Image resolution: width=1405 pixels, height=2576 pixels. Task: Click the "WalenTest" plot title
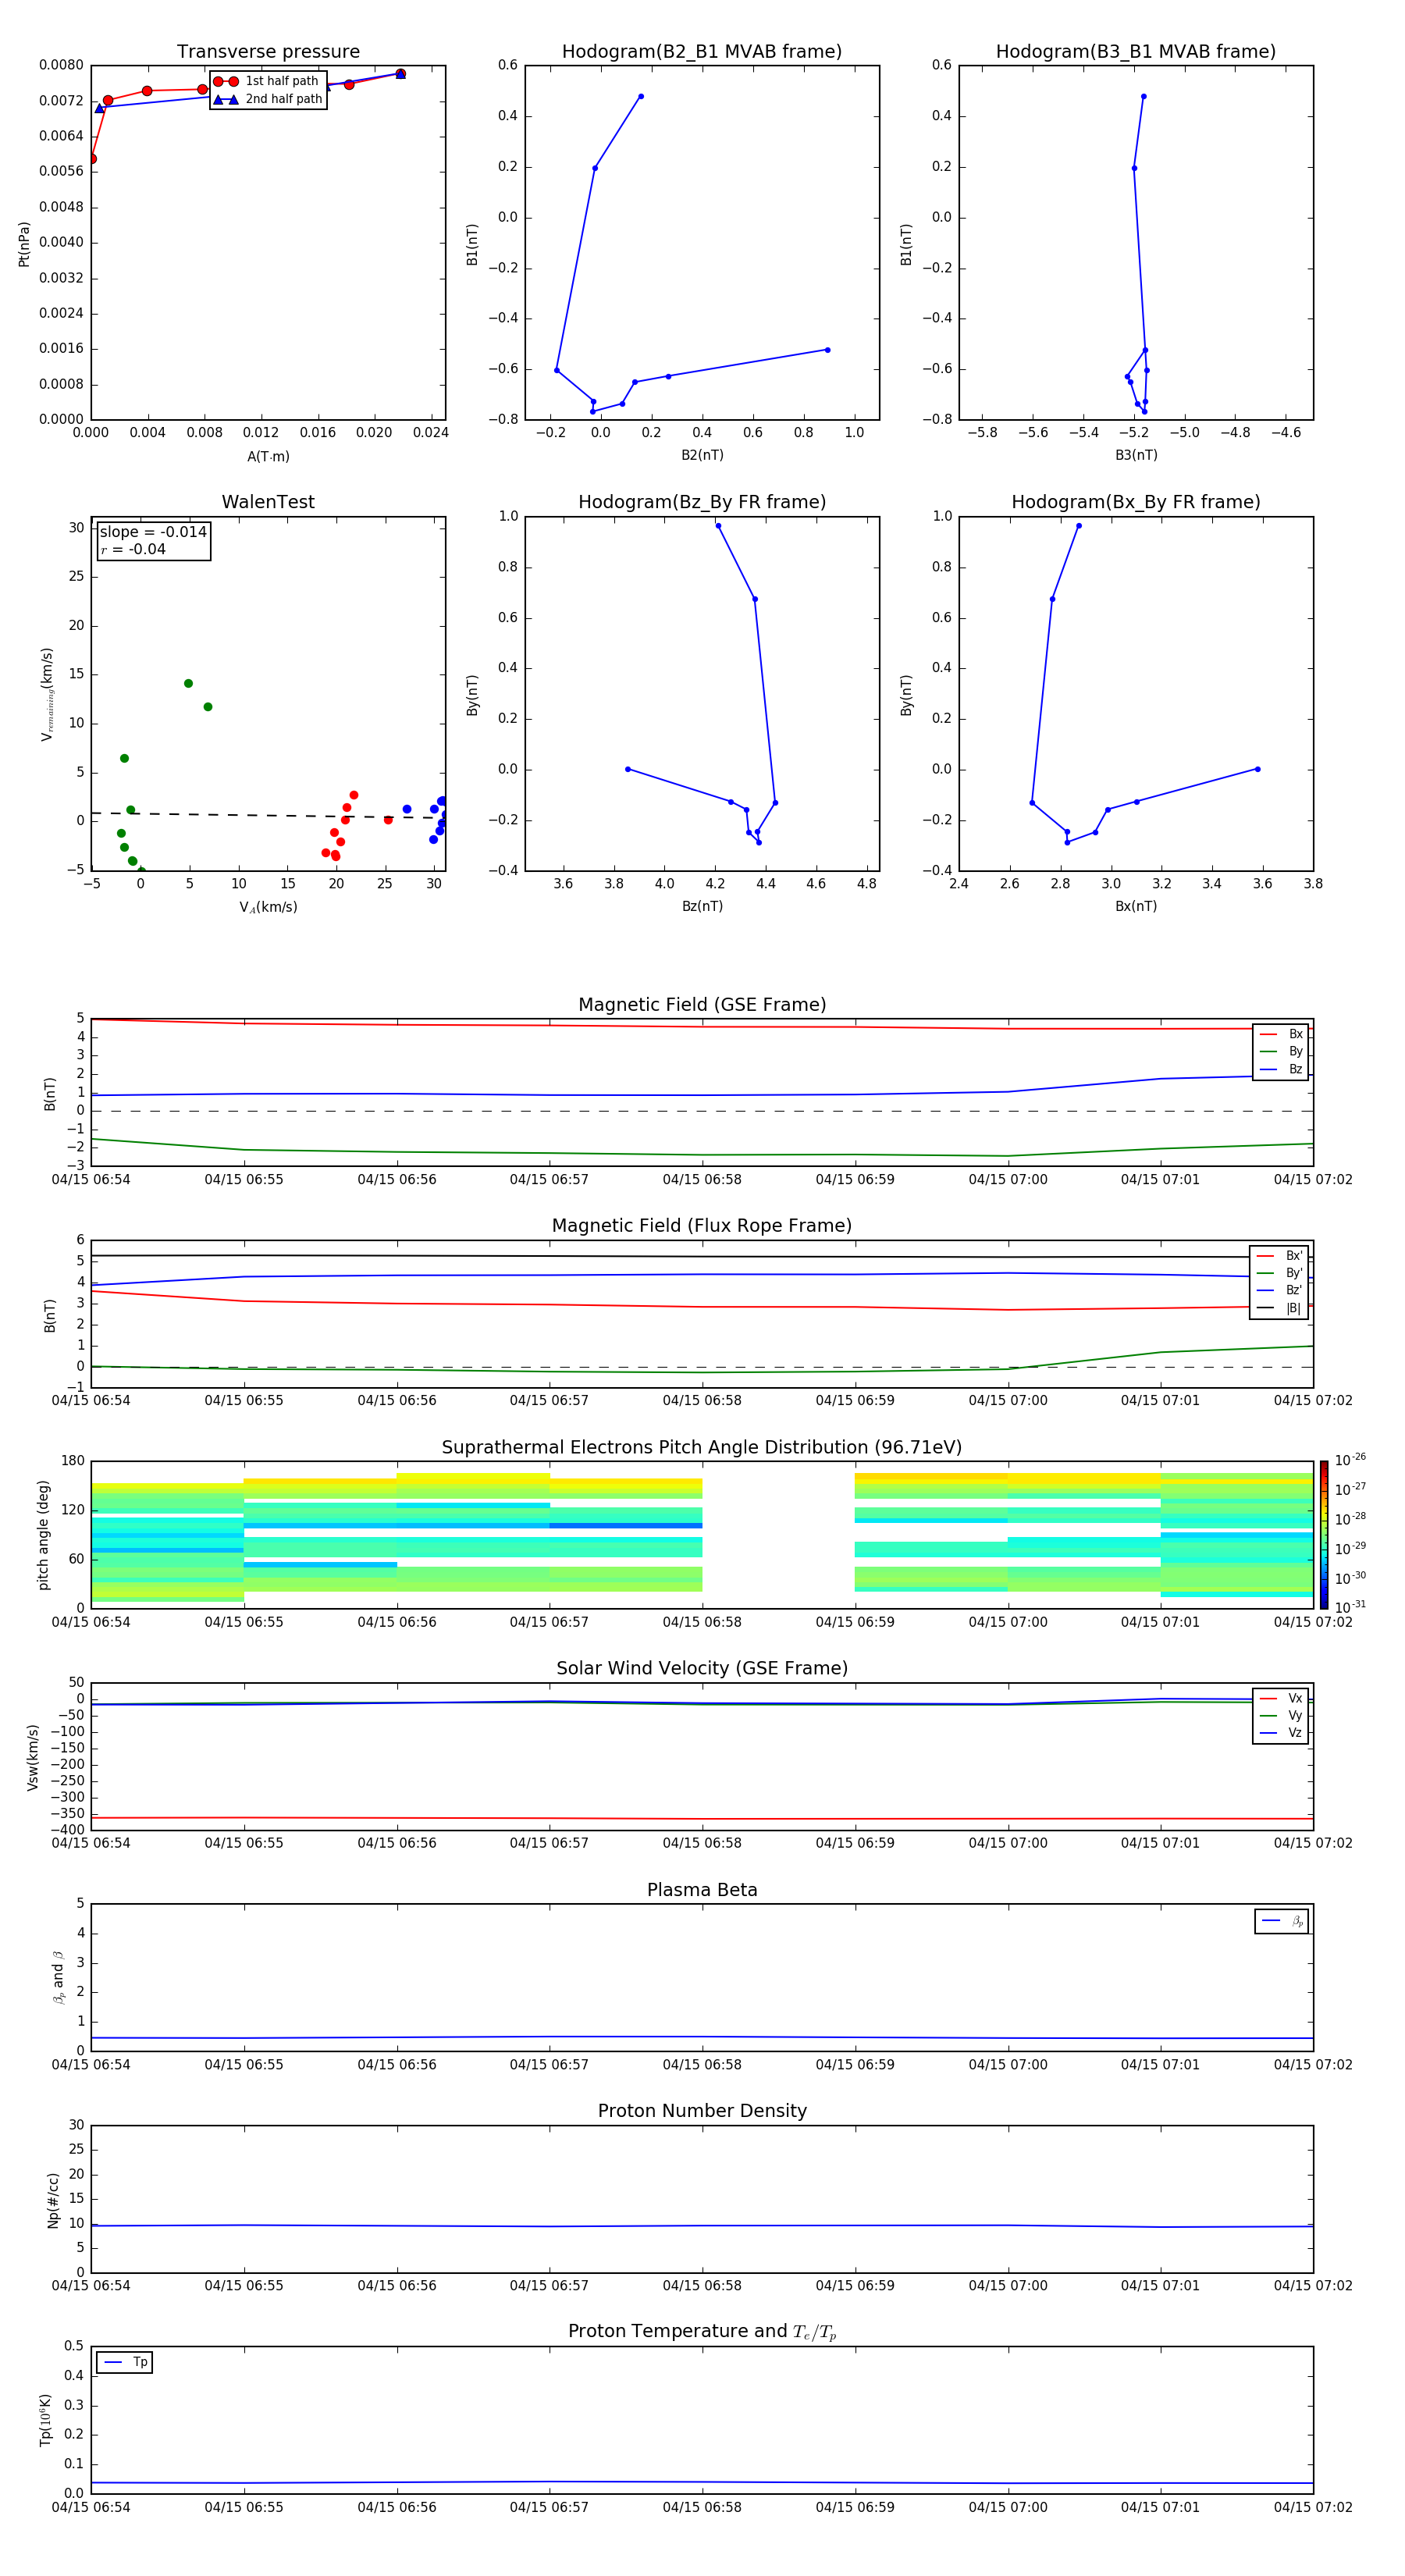click(268, 502)
